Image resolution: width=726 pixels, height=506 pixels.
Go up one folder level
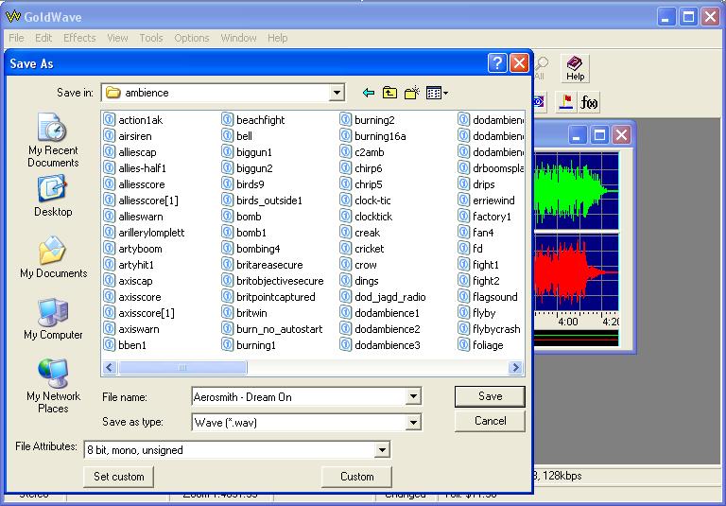(390, 93)
